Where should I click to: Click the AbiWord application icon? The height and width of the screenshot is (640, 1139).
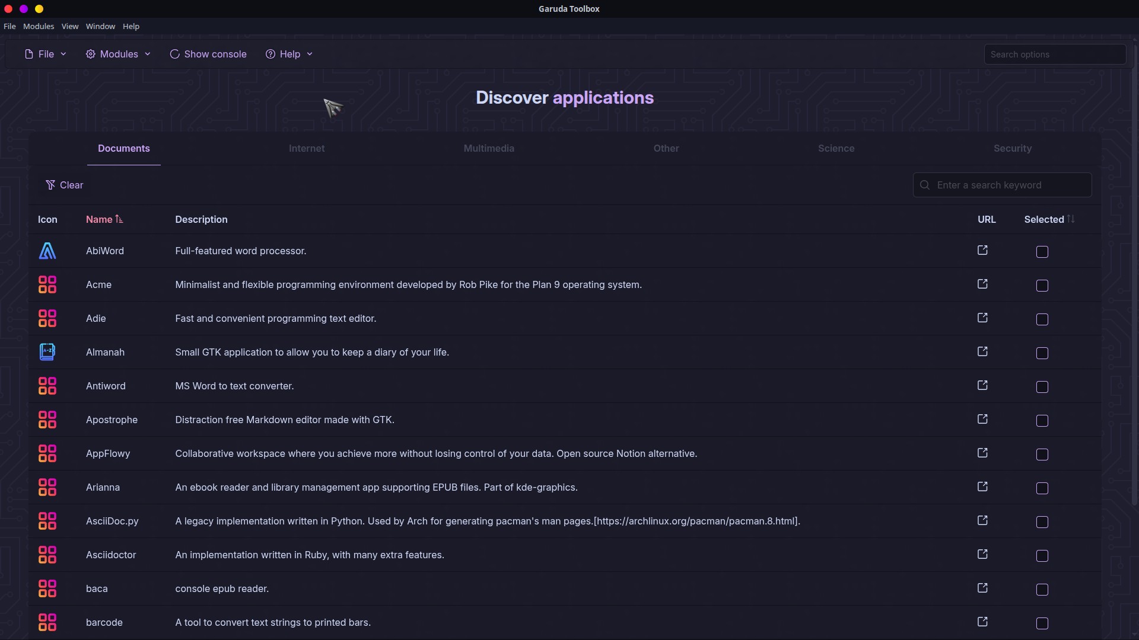[47, 251]
